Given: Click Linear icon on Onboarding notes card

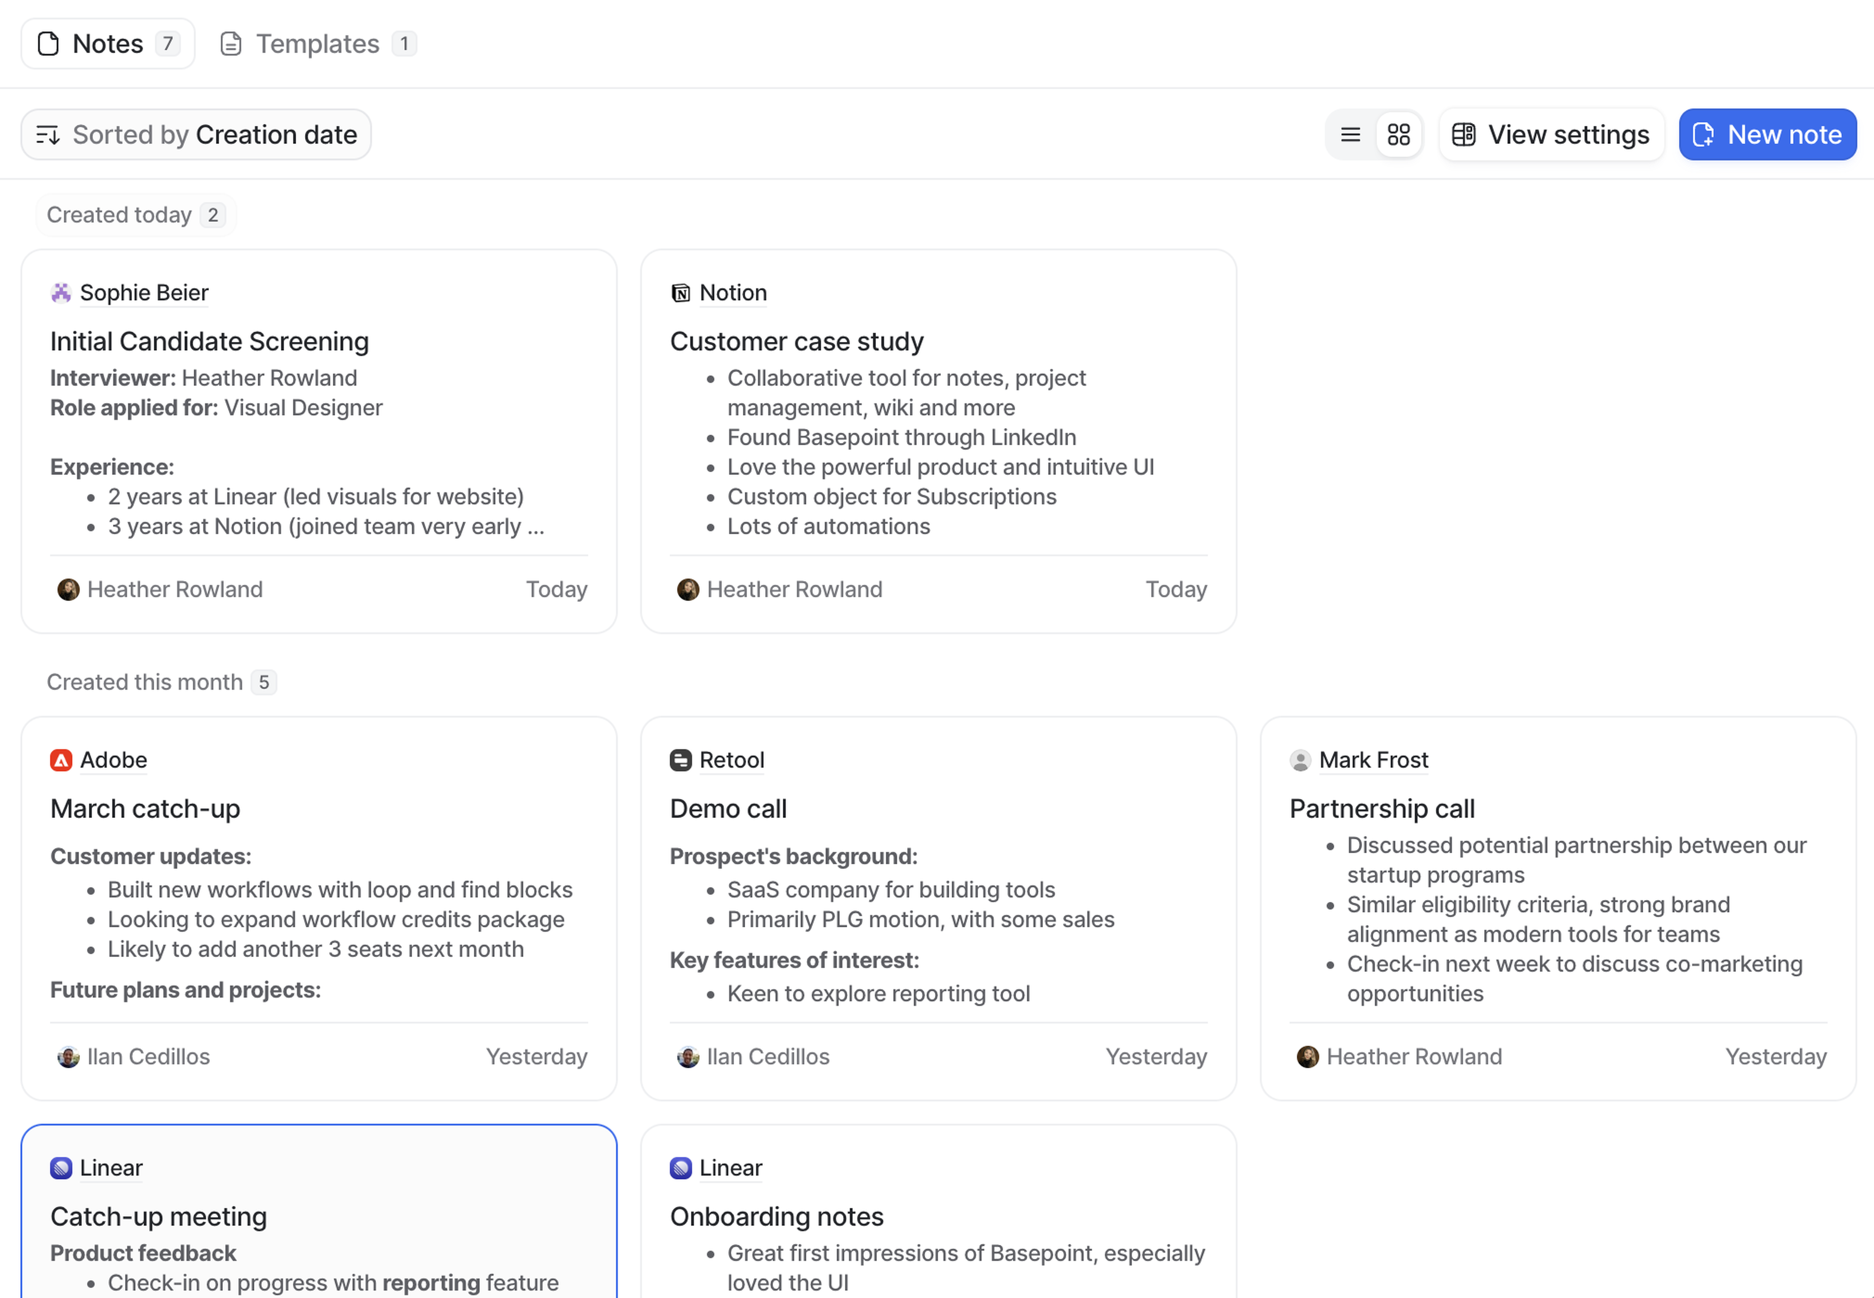Looking at the screenshot, I should pyautogui.click(x=680, y=1169).
